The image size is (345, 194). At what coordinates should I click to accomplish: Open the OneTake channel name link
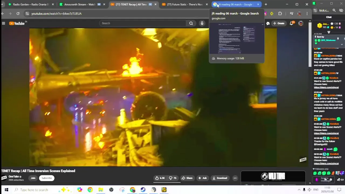[x=13, y=177]
